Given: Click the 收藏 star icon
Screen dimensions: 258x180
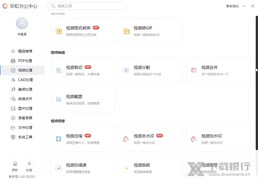Looking at the screenshot, I should click(x=29, y=163).
